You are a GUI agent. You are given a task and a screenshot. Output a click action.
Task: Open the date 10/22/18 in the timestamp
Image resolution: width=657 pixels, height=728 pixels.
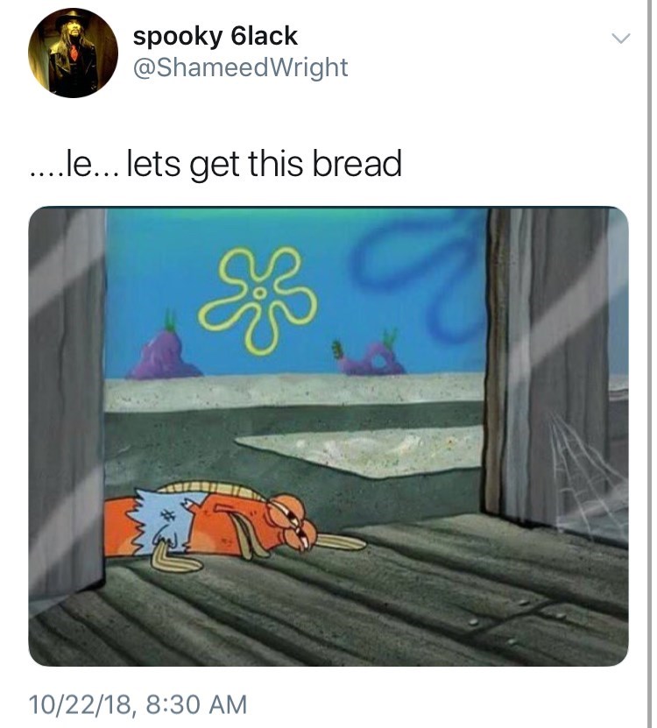[x=80, y=704]
